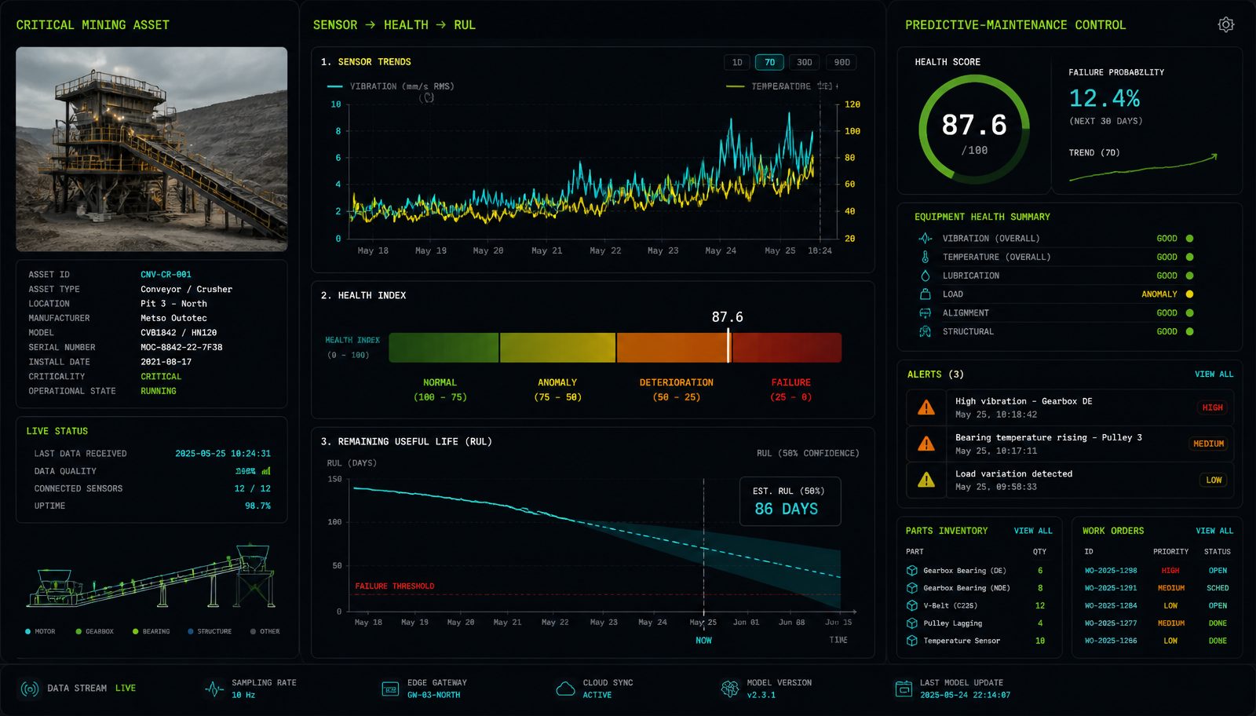Toggle the Structure legend item

click(210, 632)
